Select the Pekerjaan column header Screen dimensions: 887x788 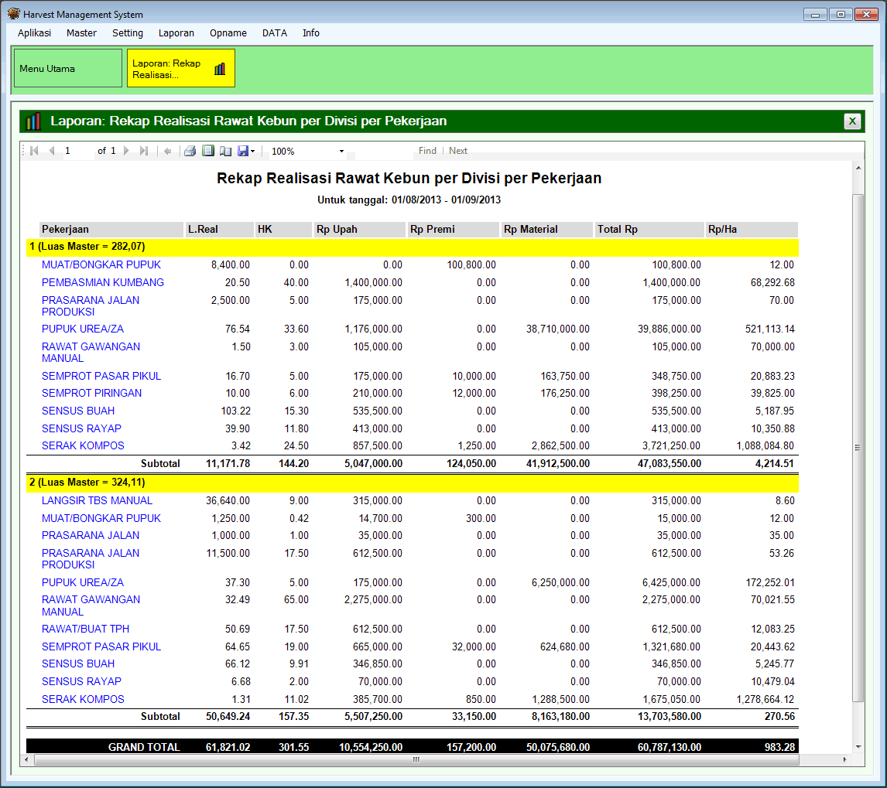(x=111, y=229)
